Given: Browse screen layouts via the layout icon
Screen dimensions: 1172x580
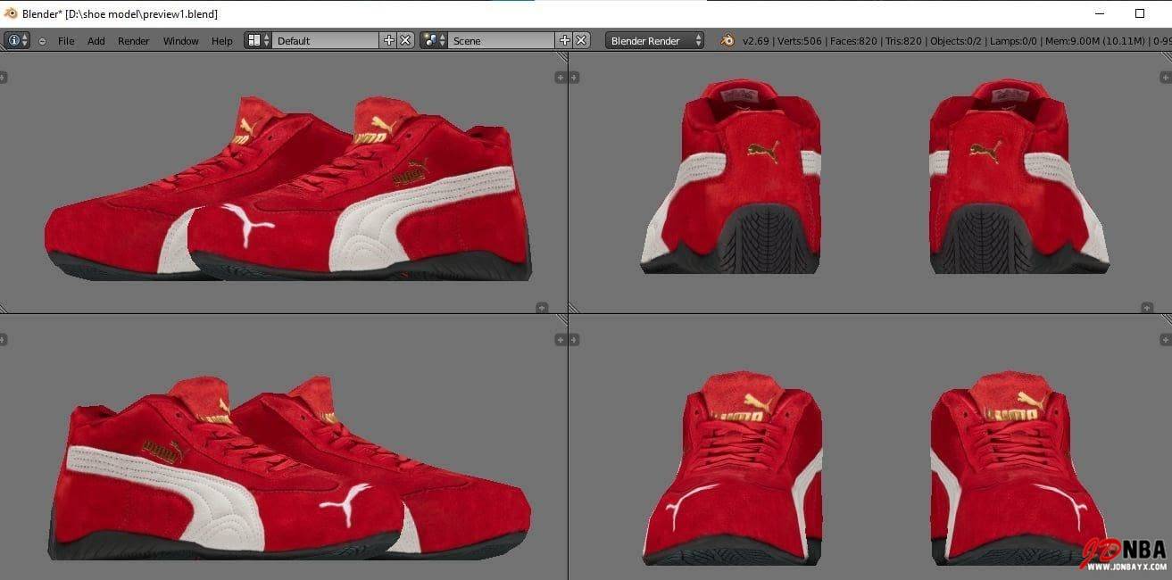Looking at the screenshot, I should pos(258,40).
